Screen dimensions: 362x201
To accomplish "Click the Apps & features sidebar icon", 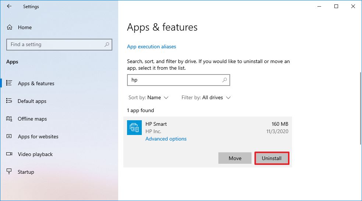I will tap(10, 83).
